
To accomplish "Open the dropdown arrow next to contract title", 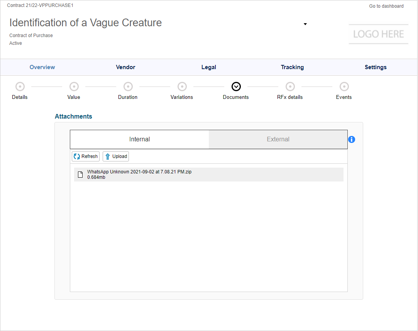I will pyautogui.click(x=305, y=24).
